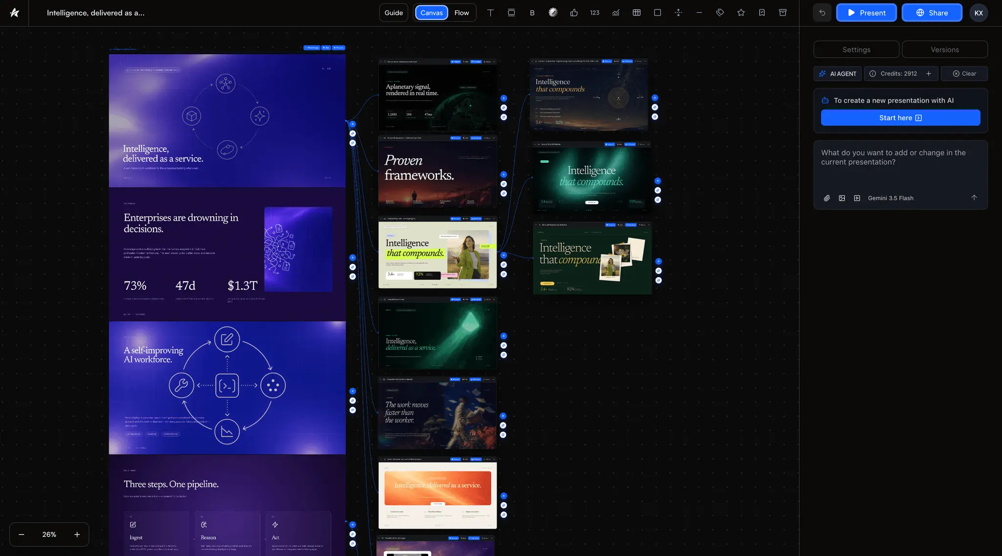Click the horizontal divider line icon
Image resolution: width=1002 pixels, height=556 pixels.
point(699,13)
